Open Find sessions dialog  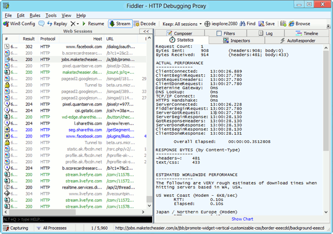(248, 24)
